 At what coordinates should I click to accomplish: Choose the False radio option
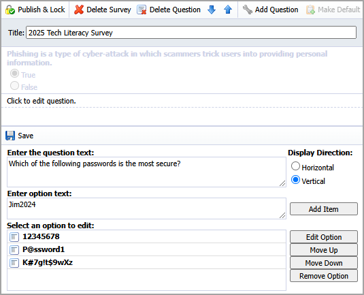[x=14, y=86]
